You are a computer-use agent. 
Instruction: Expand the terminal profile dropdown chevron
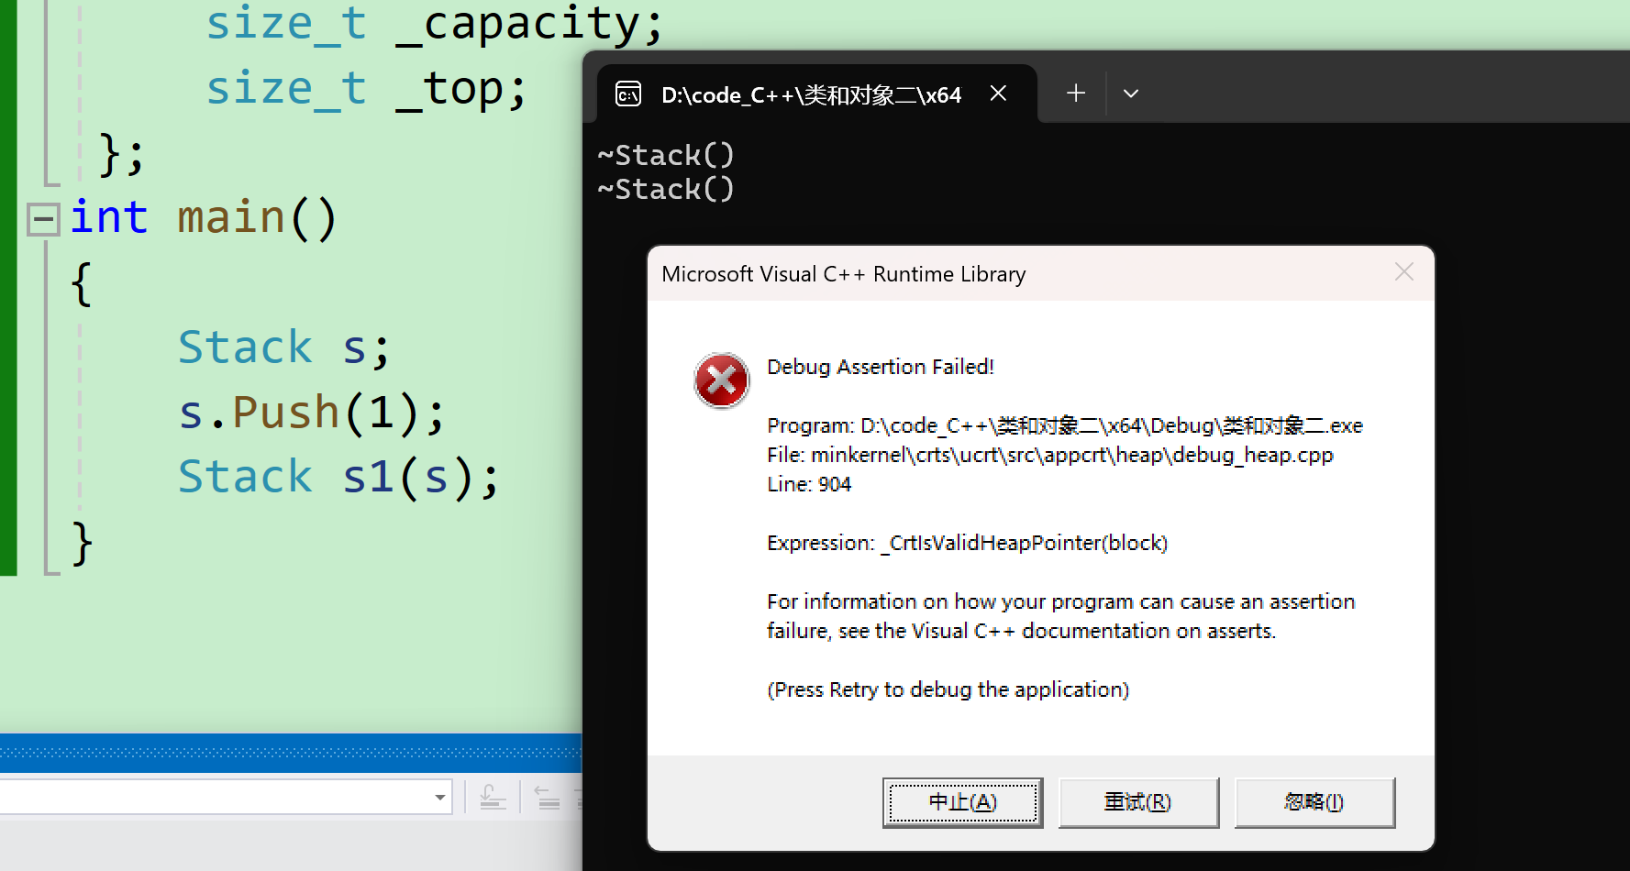pyautogui.click(x=1131, y=94)
